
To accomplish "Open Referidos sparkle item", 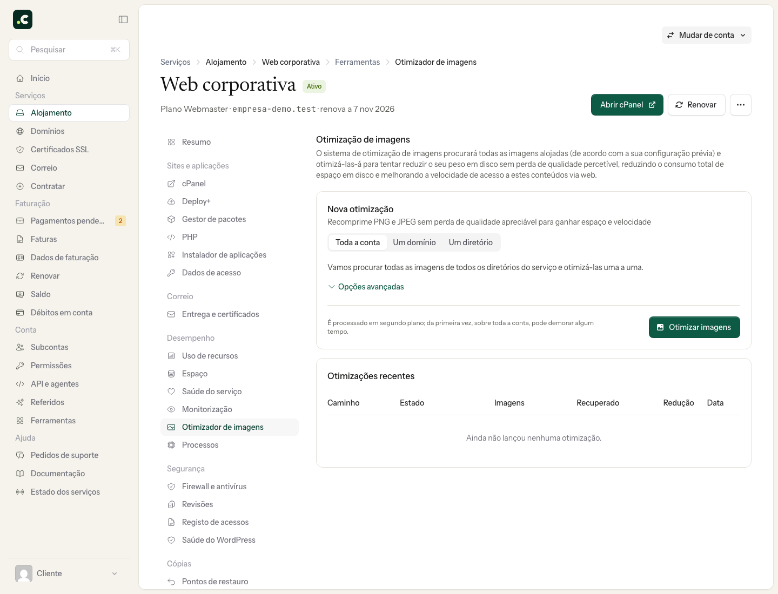I will click(x=69, y=402).
